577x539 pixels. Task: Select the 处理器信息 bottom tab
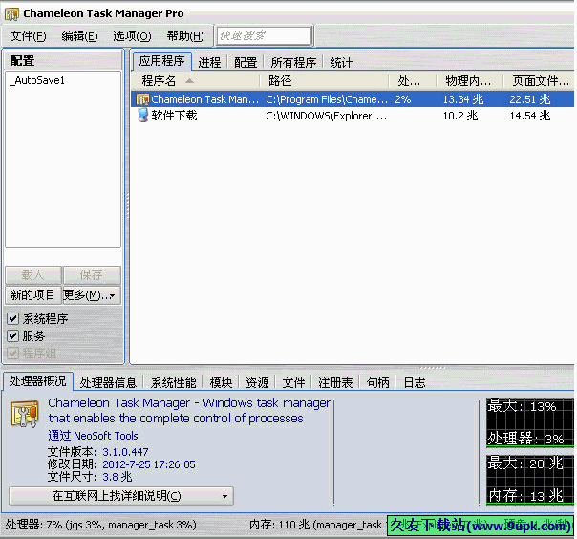[108, 383]
